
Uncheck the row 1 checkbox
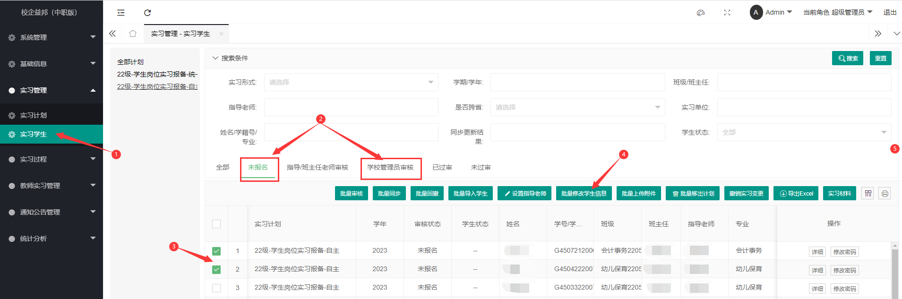(x=216, y=251)
